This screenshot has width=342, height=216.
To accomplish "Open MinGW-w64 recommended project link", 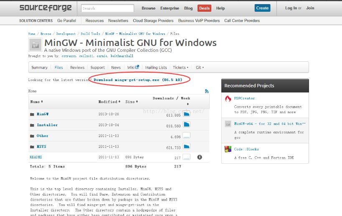I will [x=270, y=124].
